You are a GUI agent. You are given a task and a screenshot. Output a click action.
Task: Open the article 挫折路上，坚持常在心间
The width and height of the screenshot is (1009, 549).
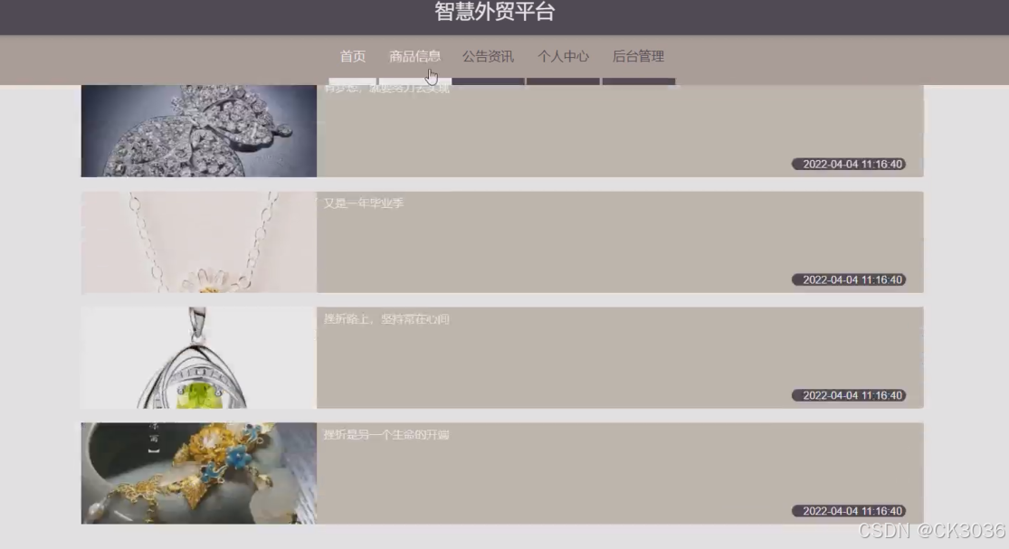pyautogui.click(x=386, y=319)
